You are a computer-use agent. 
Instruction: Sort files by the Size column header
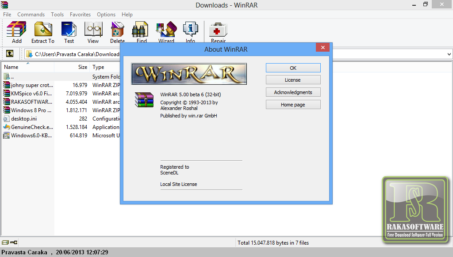[x=72, y=67]
